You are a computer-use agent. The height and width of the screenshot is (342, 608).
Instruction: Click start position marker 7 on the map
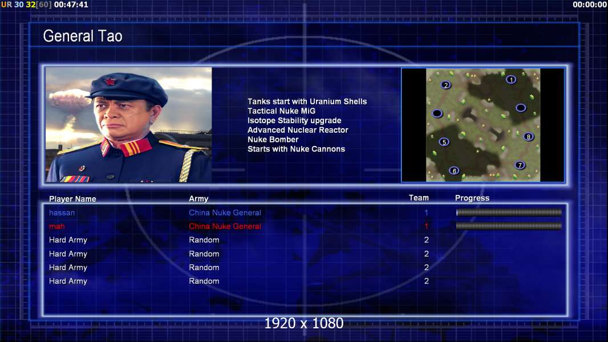pos(520,165)
